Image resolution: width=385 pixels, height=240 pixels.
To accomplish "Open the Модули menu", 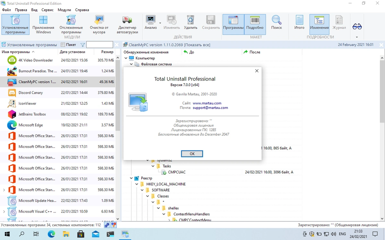I will (x=64, y=10).
